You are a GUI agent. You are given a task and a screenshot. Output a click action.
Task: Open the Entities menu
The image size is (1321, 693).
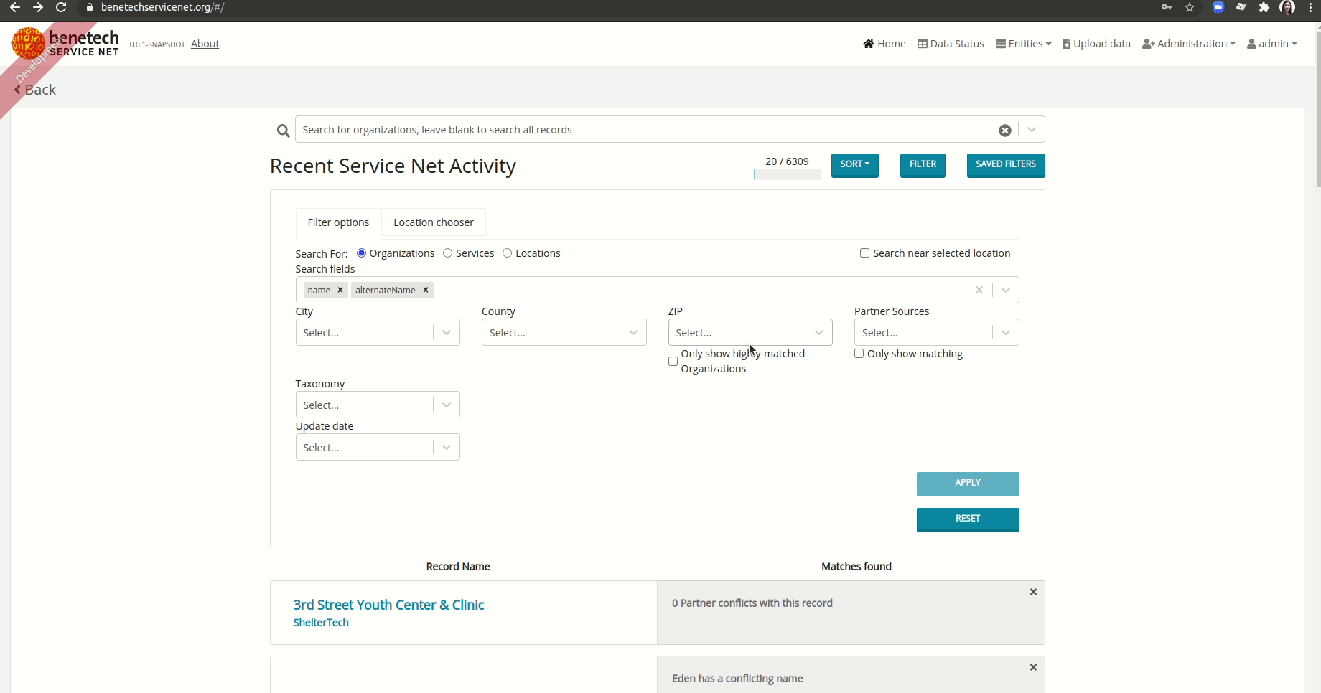pos(1023,44)
